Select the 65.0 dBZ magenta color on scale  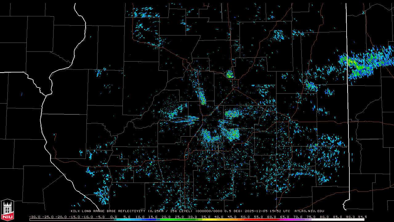[x=285, y=220]
